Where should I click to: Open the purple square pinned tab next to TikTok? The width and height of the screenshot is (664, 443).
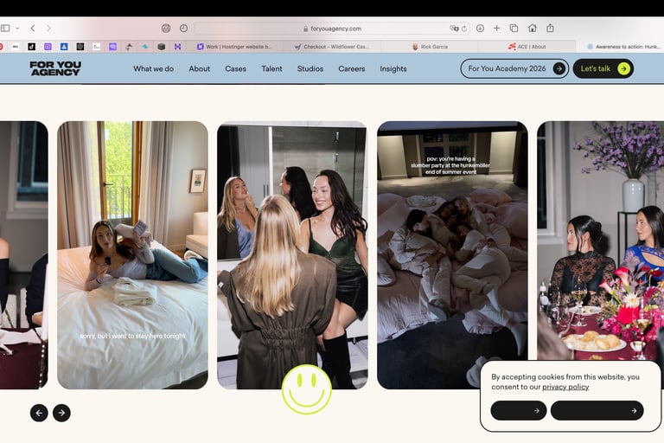[48, 47]
